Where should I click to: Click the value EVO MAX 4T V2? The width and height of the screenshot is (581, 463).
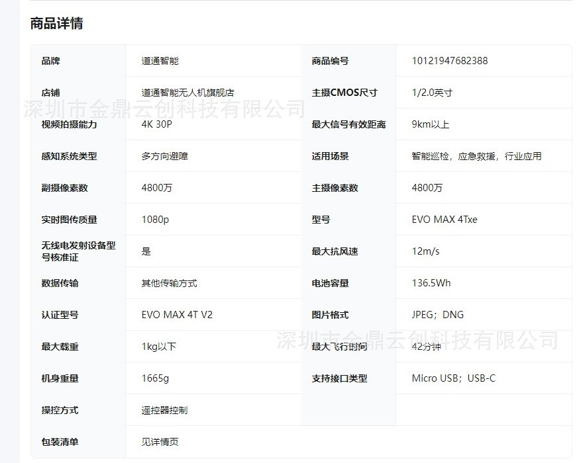(177, 315)
